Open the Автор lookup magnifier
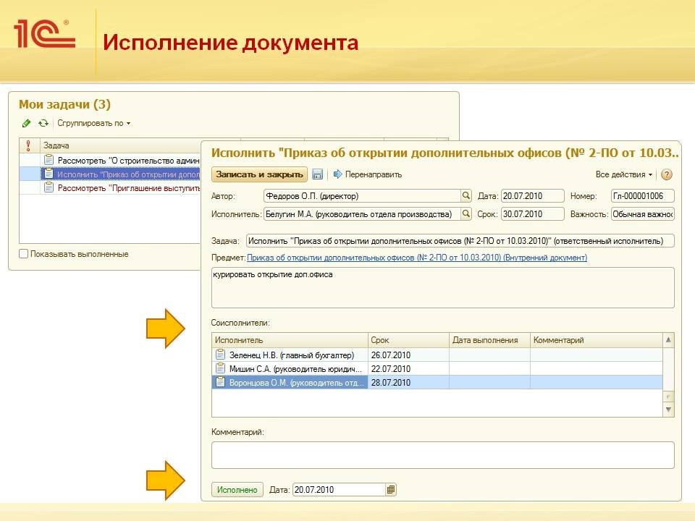The width and height of the screenshot is (695, 521). click(x=466, y=195)
